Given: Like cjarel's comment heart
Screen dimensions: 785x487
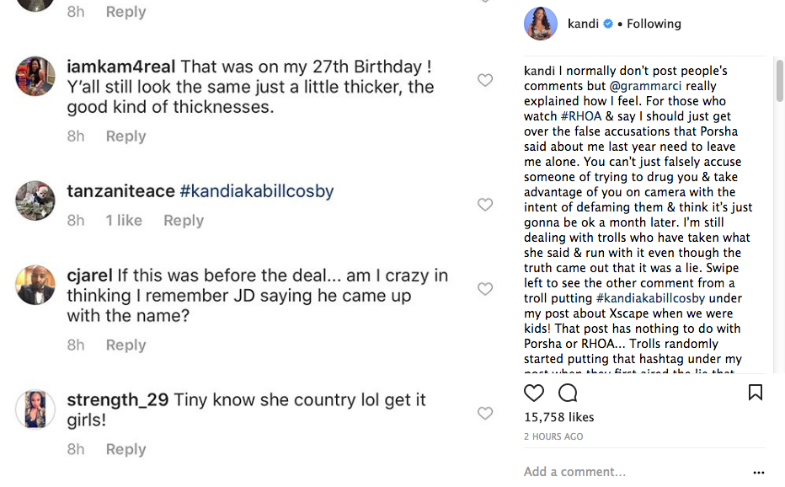Looking at the screenshot, I should 485,289.
